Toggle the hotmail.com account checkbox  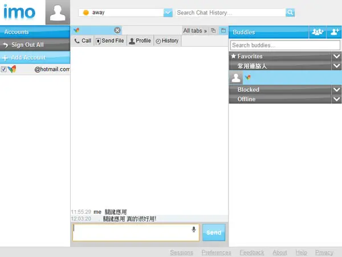3,69
